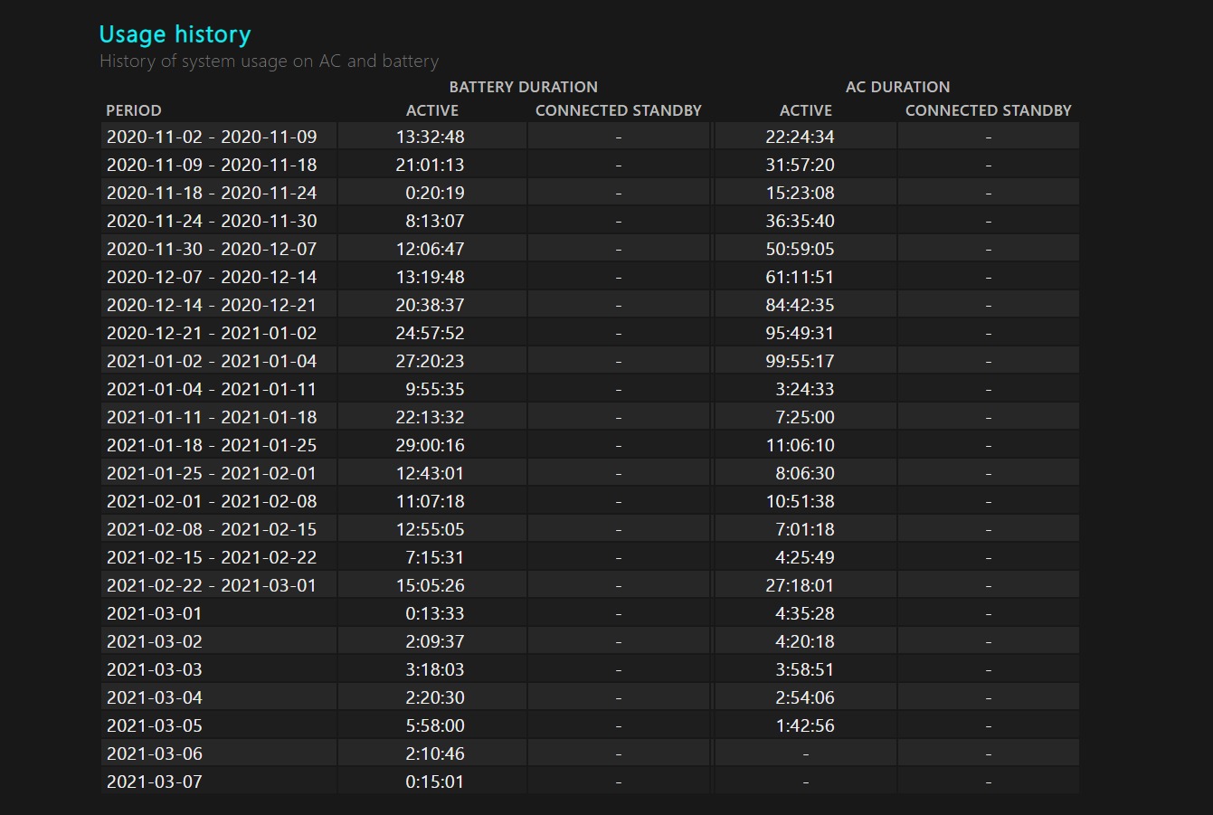
Task: Click the subtitle about AC and battery usage
Action: [x=269, y=62]
